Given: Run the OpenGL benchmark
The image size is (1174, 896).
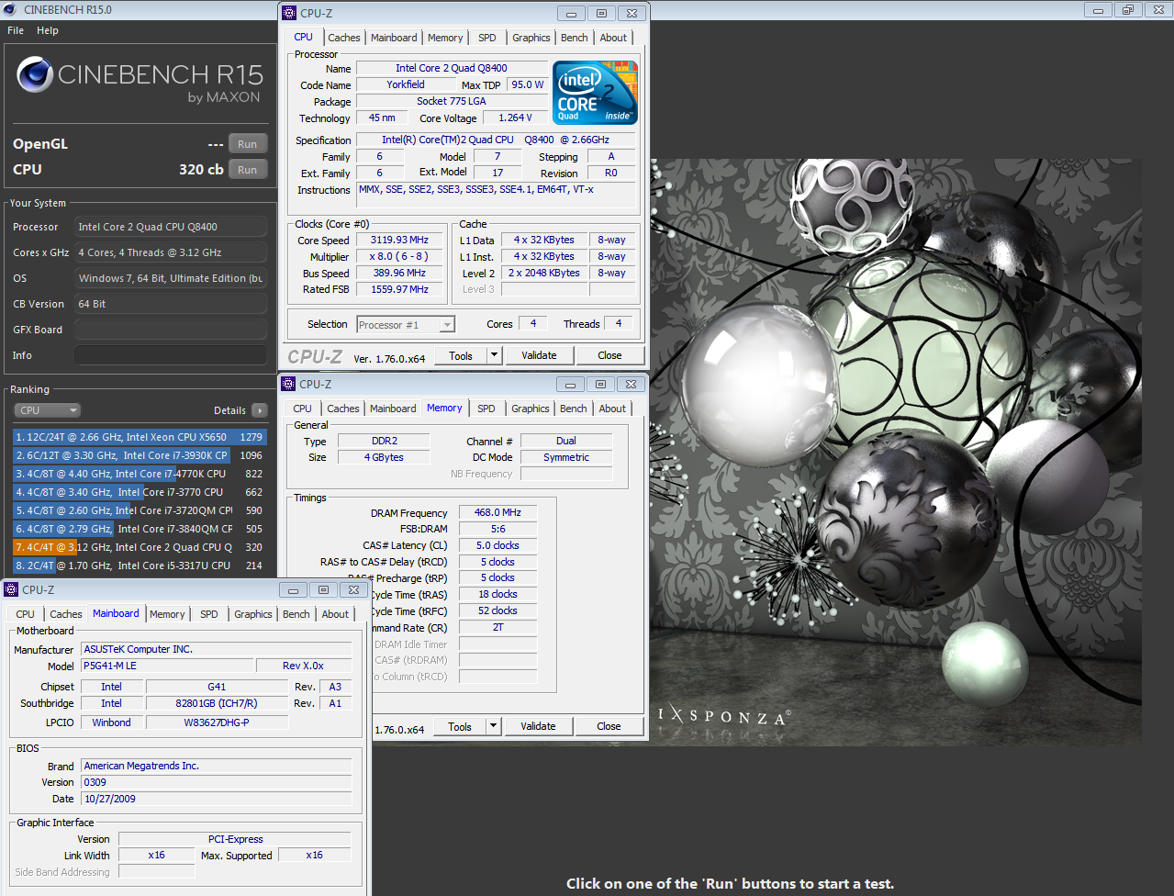Looking at the screenshot, I should click(x=248, y=144).
